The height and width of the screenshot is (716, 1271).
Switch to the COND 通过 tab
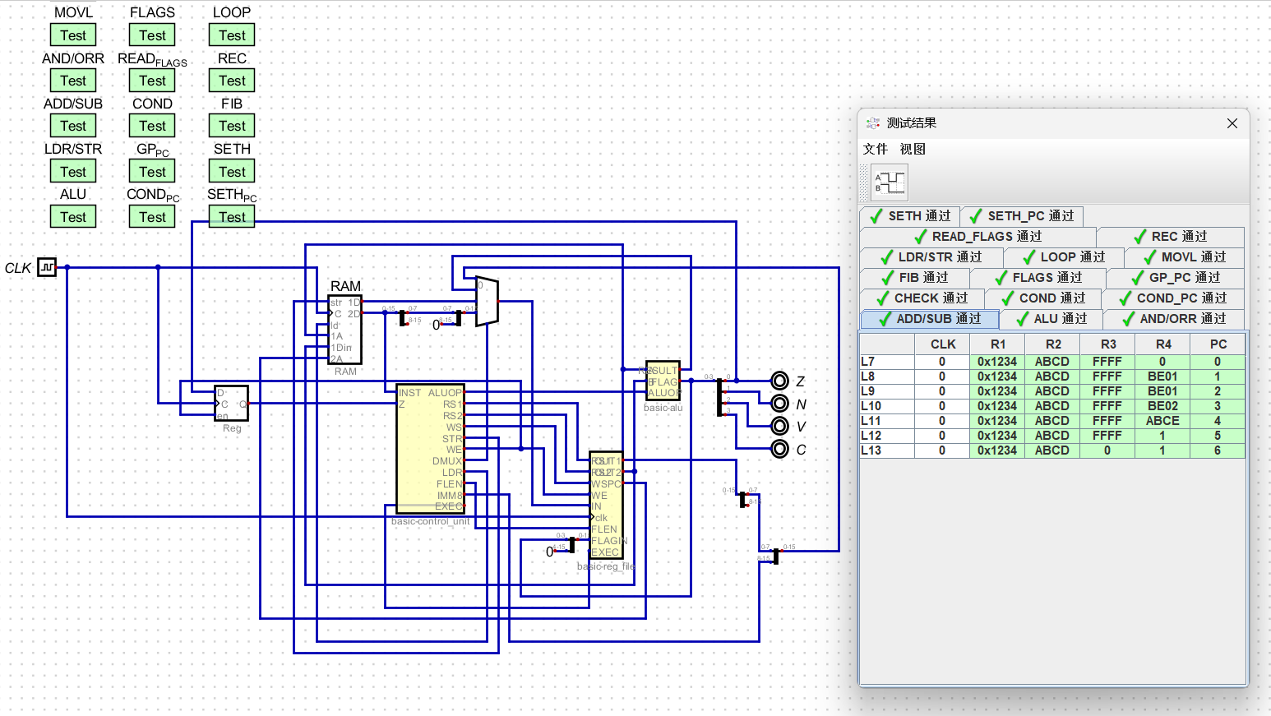[1043, 298]
